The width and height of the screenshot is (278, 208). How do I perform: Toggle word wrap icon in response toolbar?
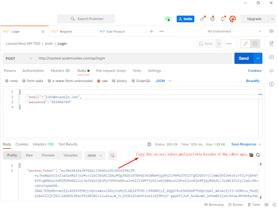pos(112,155)
